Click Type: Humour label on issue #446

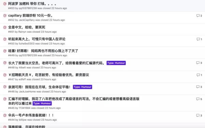click(82, 87)
